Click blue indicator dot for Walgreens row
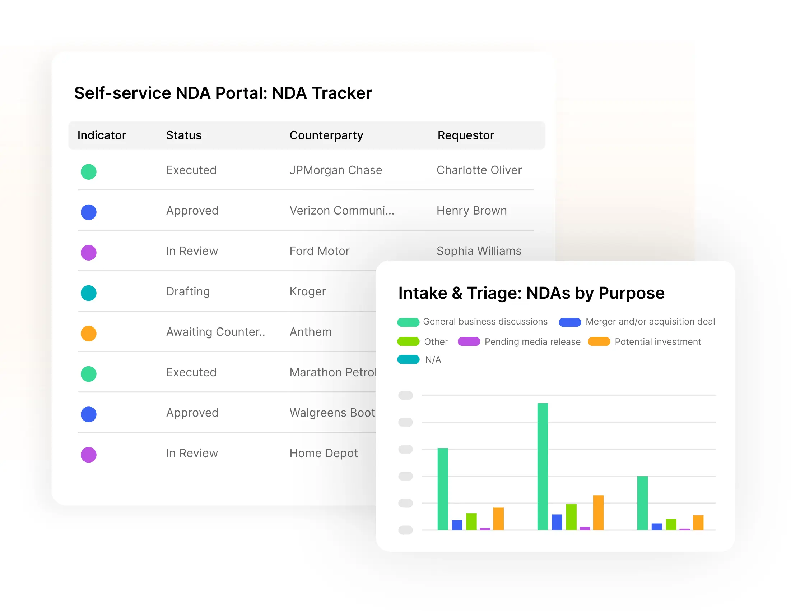 (x=88, y=414)
